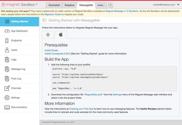Open the more... apps tab
Viewport: 182px width, 125px height.
[101, 5]
